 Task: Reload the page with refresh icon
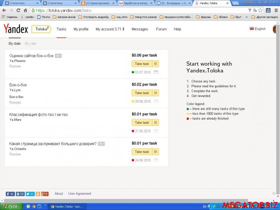18,10
